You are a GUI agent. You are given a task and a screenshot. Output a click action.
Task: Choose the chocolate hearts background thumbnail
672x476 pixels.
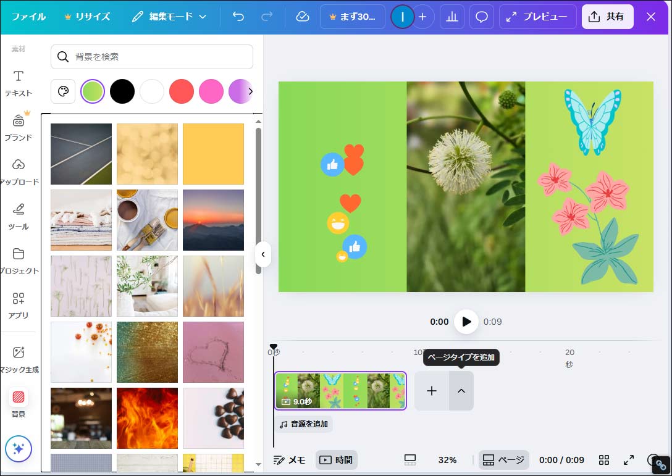pyautogui.click(x=213, y=418)
